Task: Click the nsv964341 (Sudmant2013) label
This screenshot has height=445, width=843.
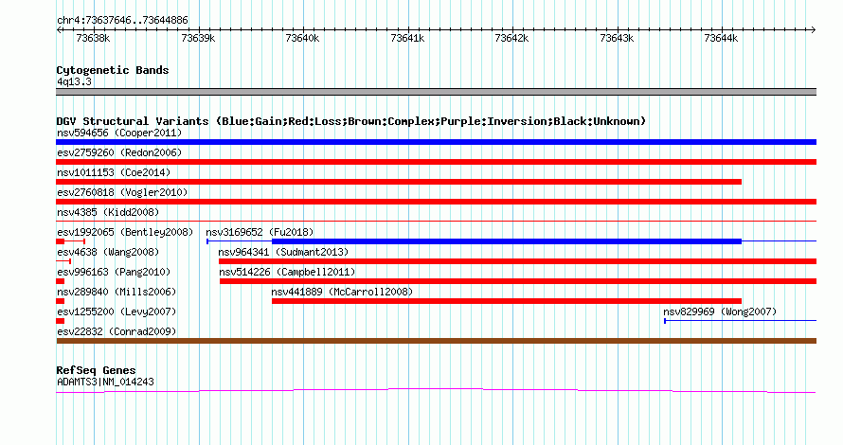Action: (x=283, y=252)
